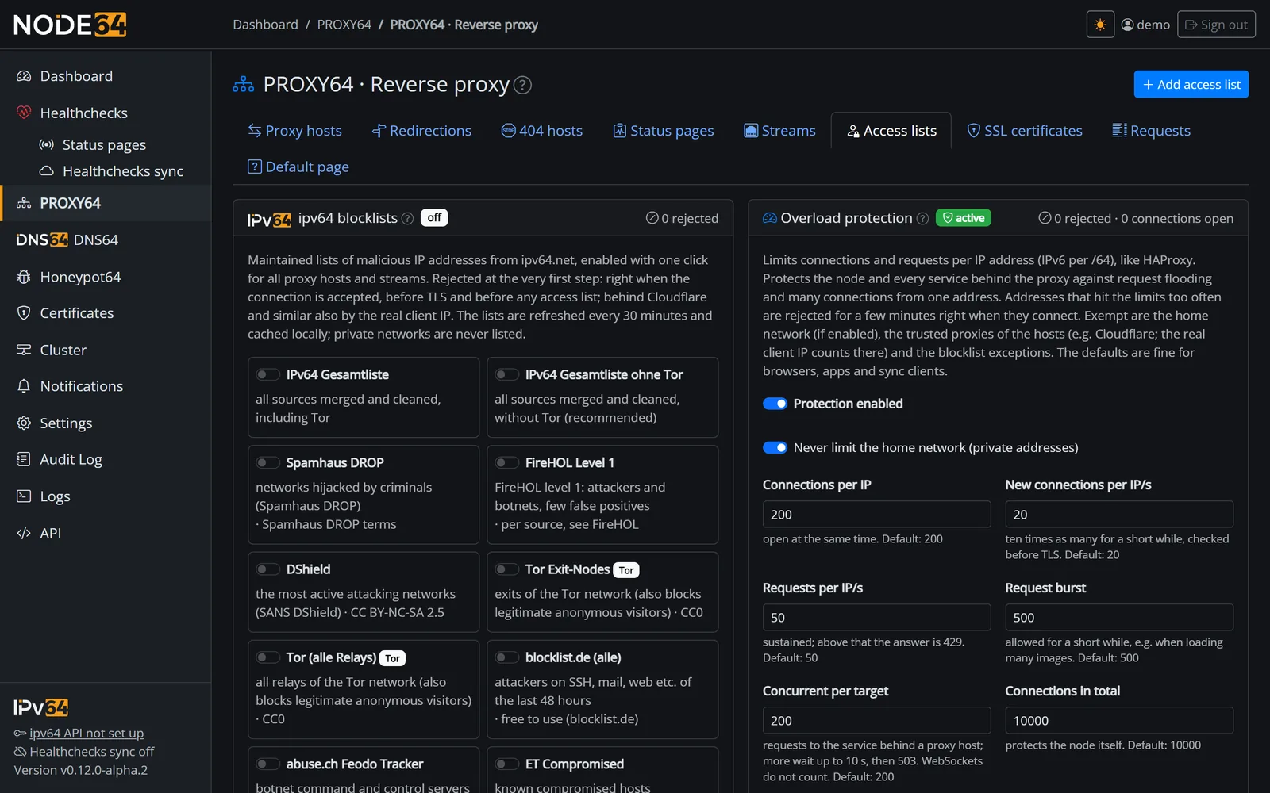
Task: Switch to the SSL certificates tab
Action: tap(1024, 131)
